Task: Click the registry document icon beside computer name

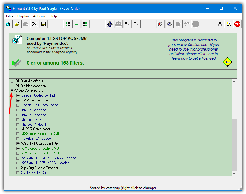Action: 17,40
